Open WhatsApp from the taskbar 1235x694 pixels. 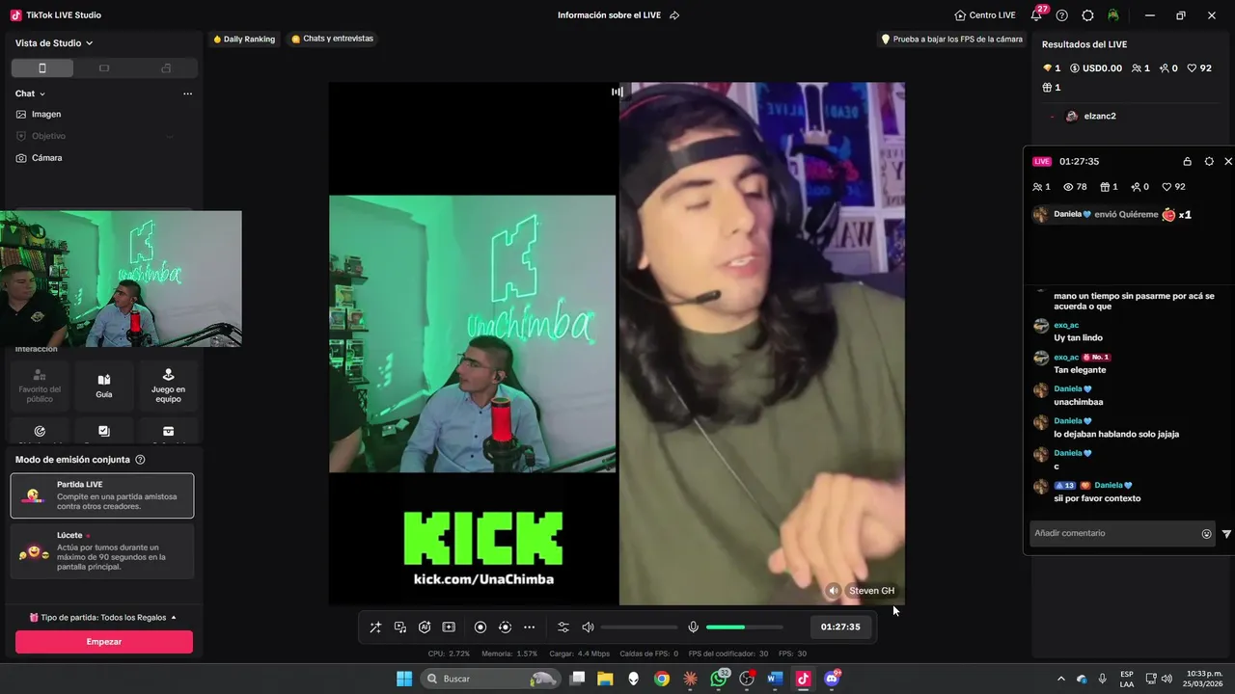click(x=719, y=679)
